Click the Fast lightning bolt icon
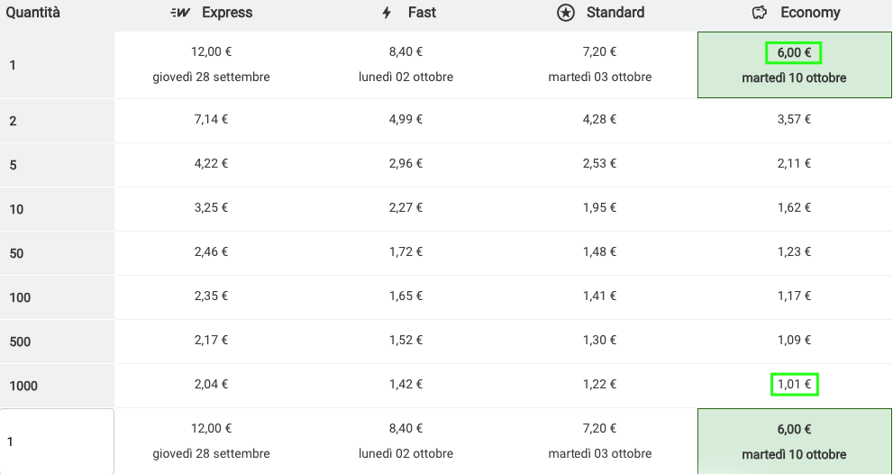Viewport: 893px width, 474px height. (387, 13)
